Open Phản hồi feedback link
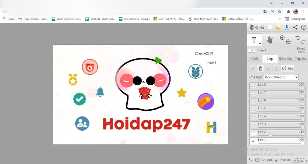Screen dimensions: 308x164 point(283,160)
